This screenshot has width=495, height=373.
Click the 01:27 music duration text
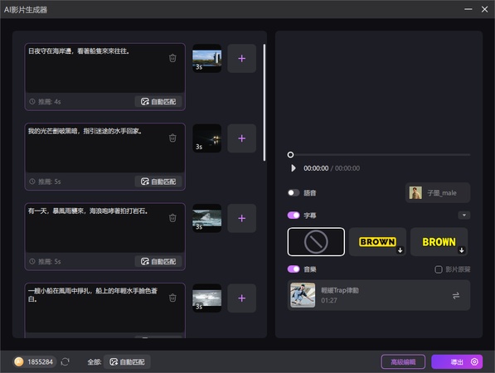(x=329, y=300)
